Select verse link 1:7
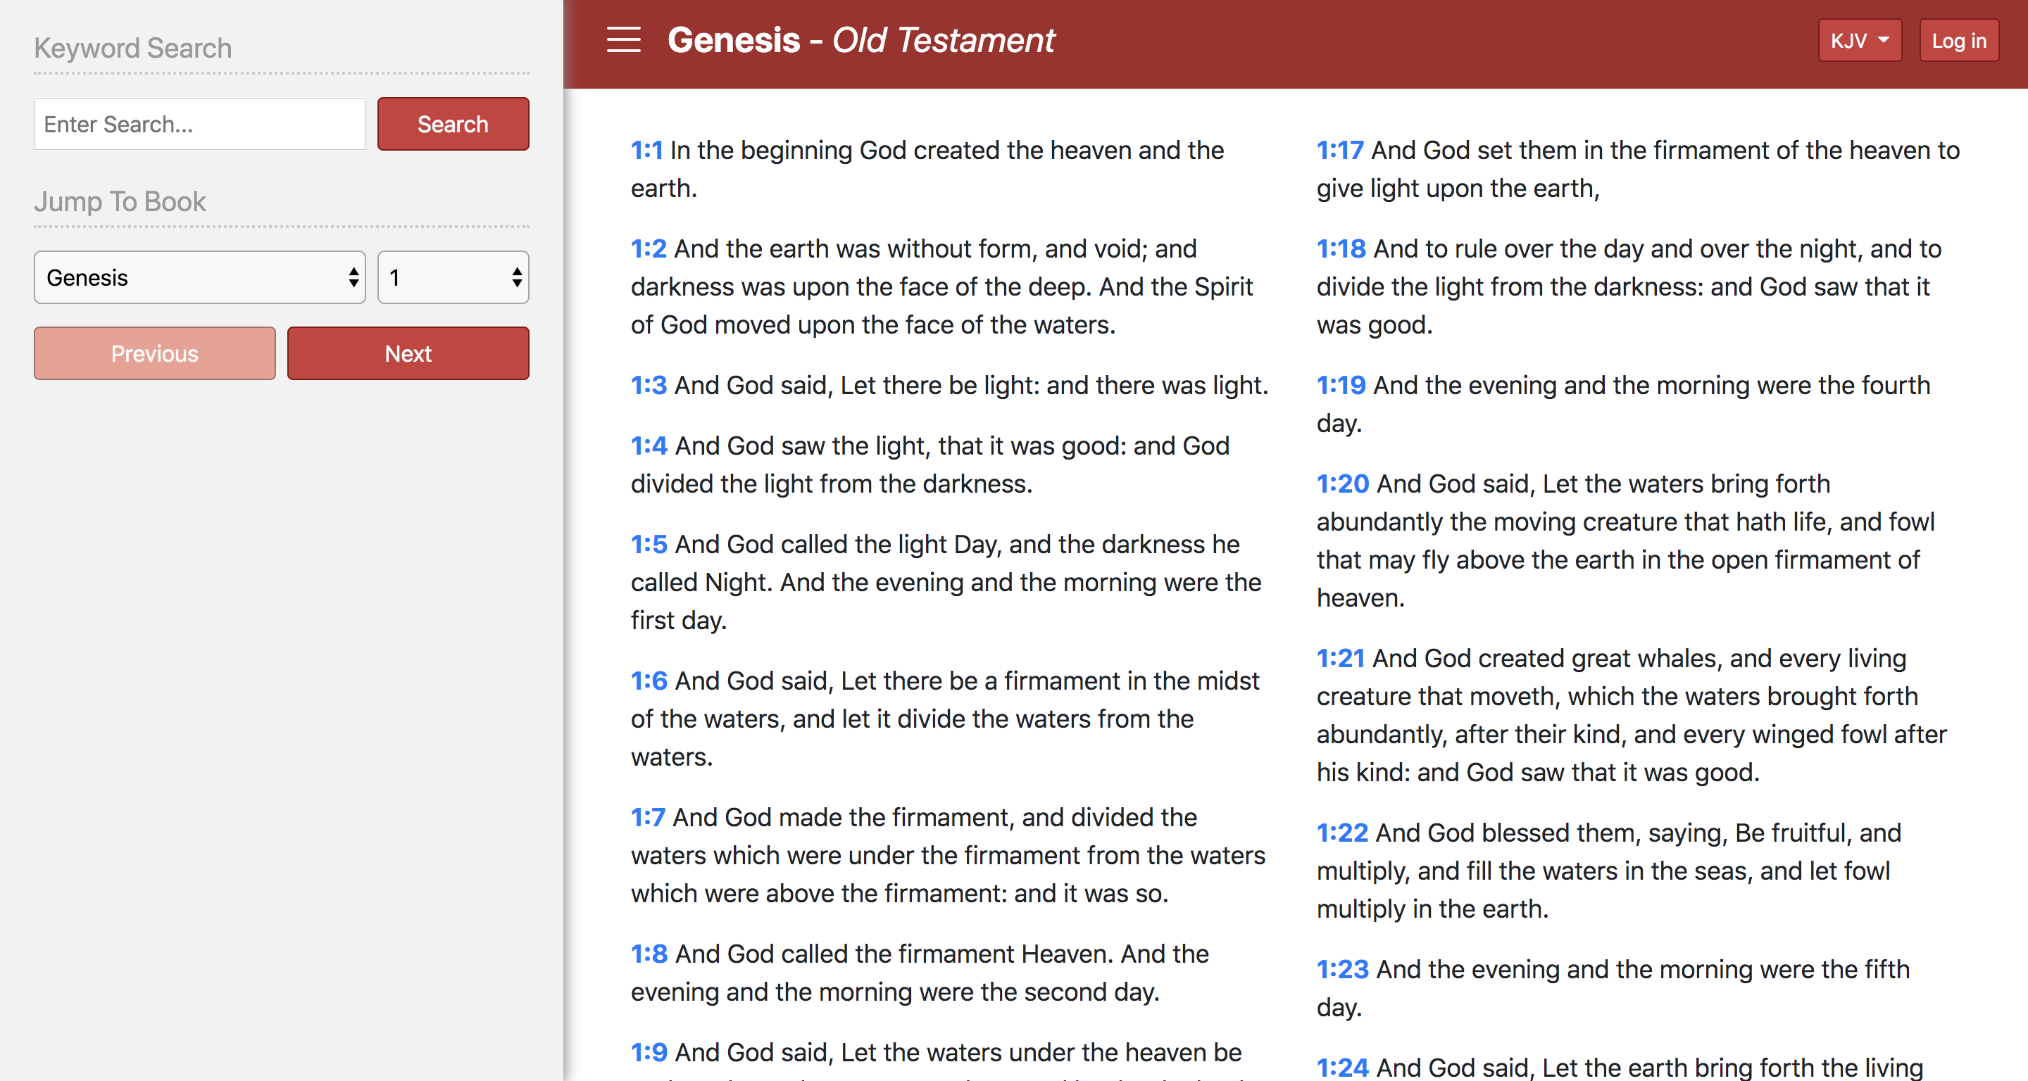The width and height of the screenshot is (2028, 1081). (648, 818)
